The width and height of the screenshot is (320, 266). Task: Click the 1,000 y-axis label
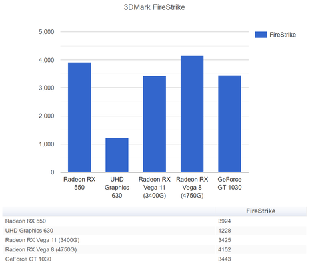point(47,144)
